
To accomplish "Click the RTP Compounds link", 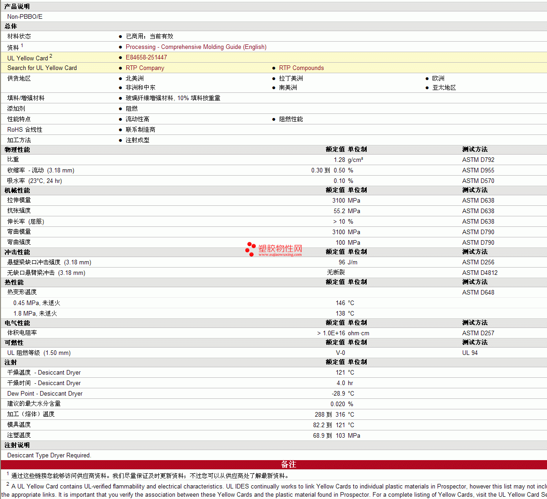I will coord(301,68).
